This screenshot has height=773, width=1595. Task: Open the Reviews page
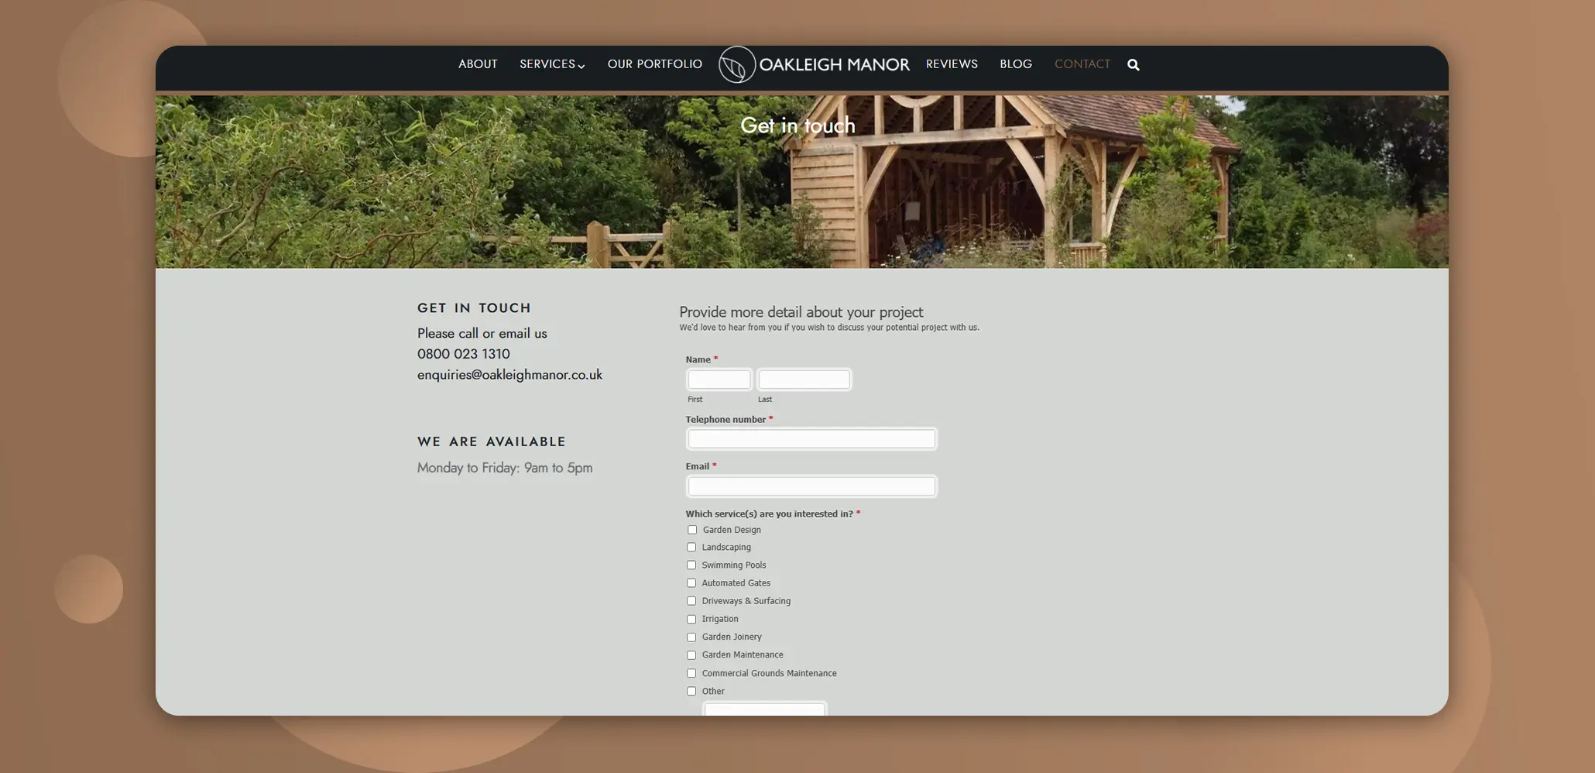(952, 64)
